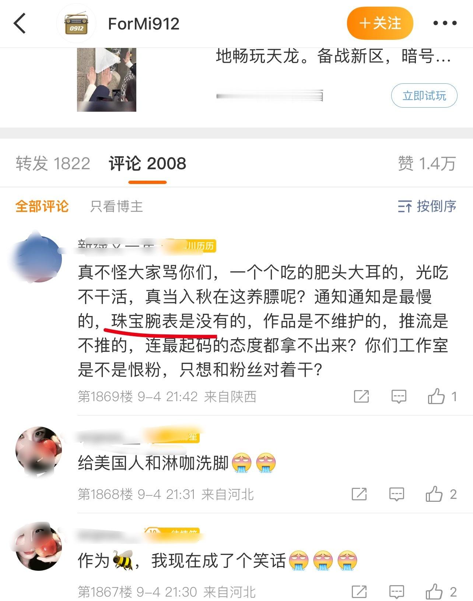The height and width of the screenshot is (601, 473).
Task: Switch to the 转发 1822 tab
Action: (53, 163)
